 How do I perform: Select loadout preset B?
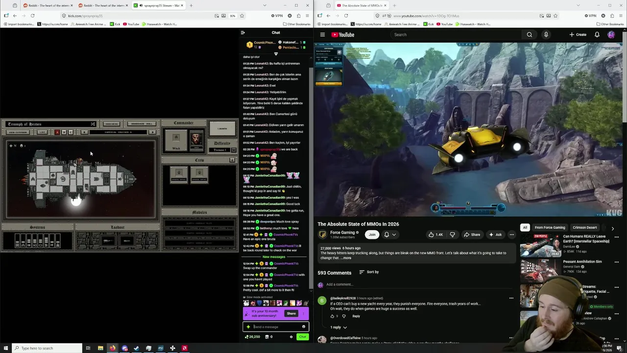tap(64, 132)
